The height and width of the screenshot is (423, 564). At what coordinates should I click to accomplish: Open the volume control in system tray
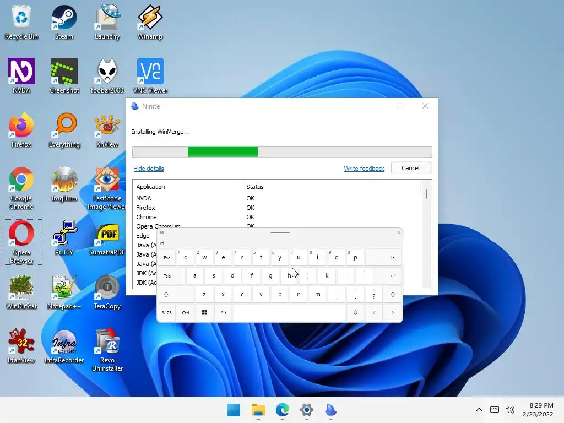point(509,410)
